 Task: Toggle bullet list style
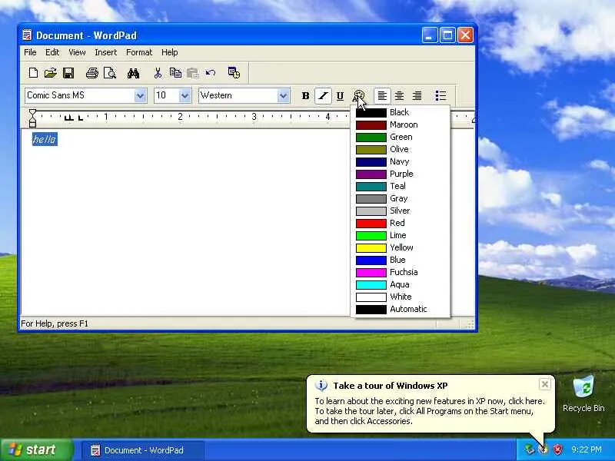pyautogui.click(x=440, y=95)
